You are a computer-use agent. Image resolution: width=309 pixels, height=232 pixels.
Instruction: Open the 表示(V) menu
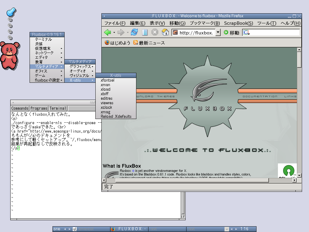coord(157,23)
